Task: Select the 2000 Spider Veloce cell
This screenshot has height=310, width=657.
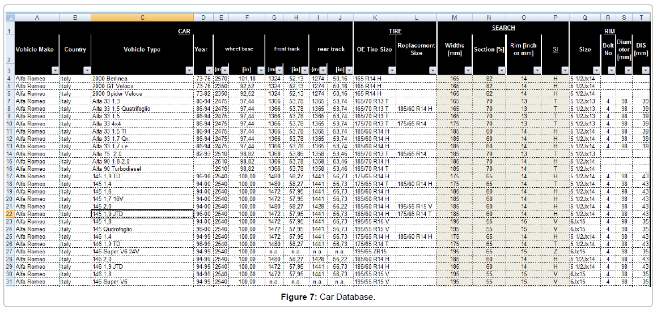Action: click(x=142, y=93)
